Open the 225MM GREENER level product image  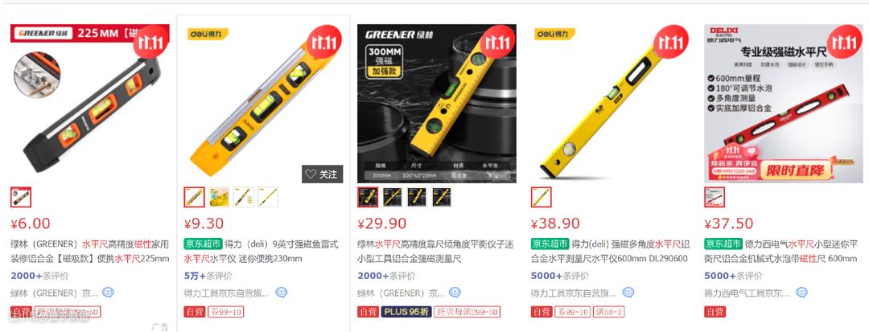[90, 104]
